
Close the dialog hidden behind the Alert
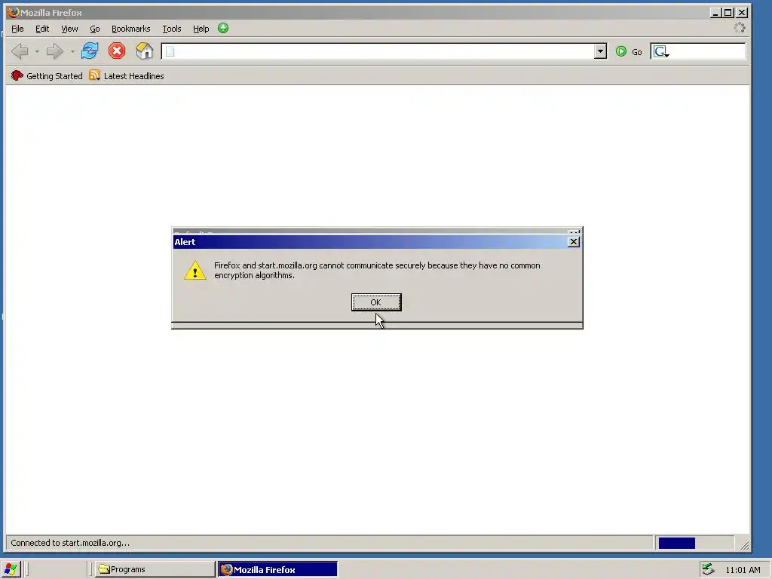click(x=574, y=232)
